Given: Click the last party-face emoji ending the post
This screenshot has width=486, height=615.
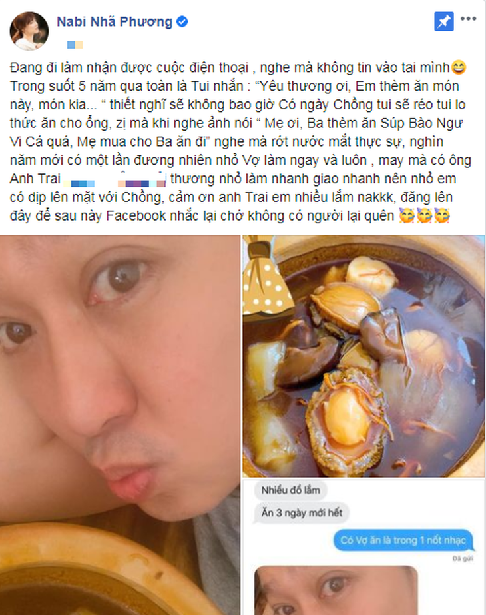Looking at the screenshot, I should click(x=442, y=216).
